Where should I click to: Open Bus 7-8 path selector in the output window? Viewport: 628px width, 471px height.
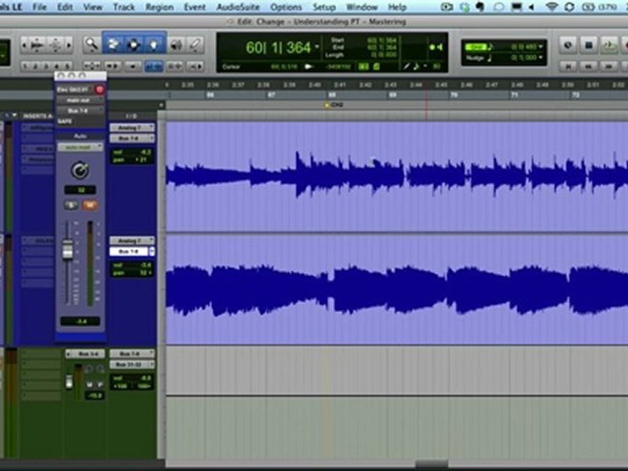click(80, 111)
